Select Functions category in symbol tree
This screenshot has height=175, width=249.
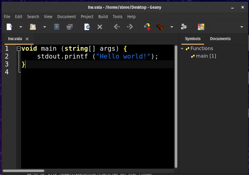pyautogui.click(x=202, y=49)
